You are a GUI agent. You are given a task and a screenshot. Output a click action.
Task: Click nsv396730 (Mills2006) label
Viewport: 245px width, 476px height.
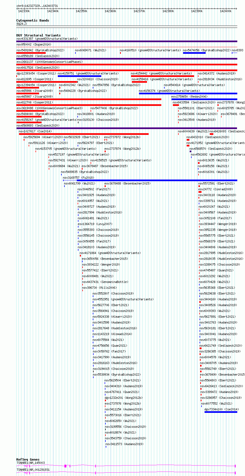pos(99,288)
